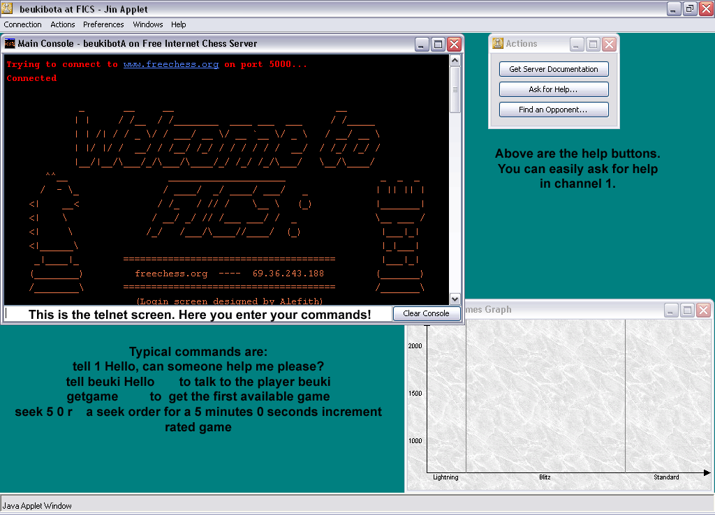Open the Actions menu
Screen dimensions: 715x515
click(x=62, y=24)
